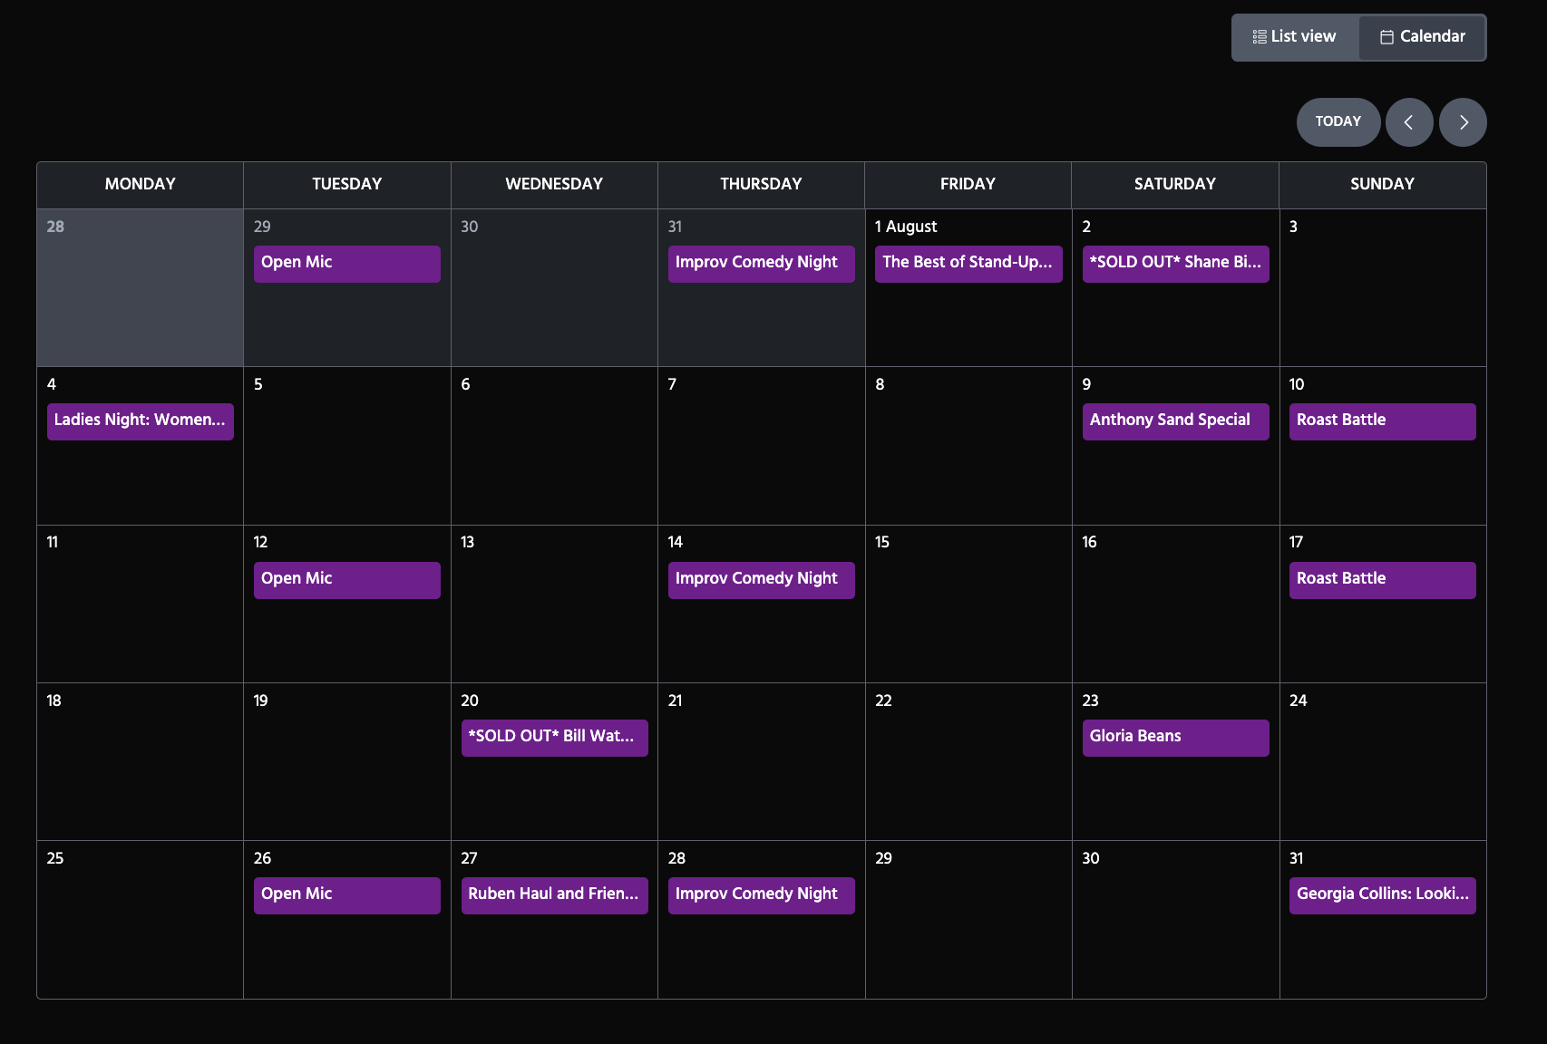Open the Open Mic event on 12
The width and height of the screenshot is (1547, 1044).
(347, 580)
